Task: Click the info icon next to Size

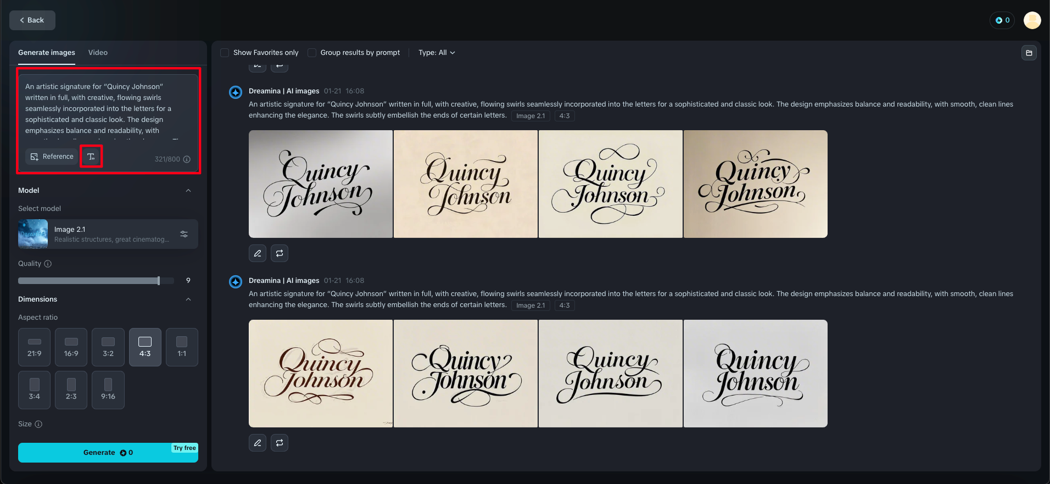Action: 38,424
